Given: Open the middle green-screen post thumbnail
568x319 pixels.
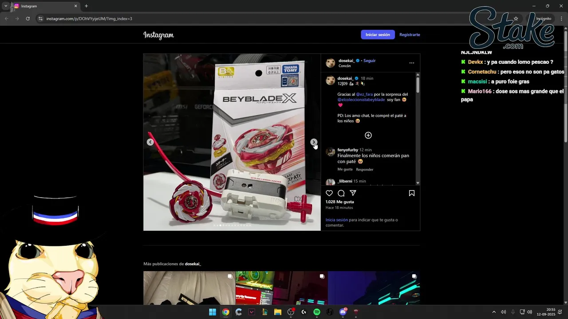Looking at the screenshot, I should tap(281, 288).
